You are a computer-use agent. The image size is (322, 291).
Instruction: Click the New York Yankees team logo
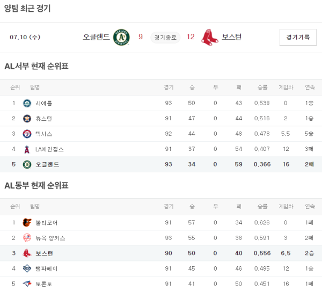coord(27,238)
